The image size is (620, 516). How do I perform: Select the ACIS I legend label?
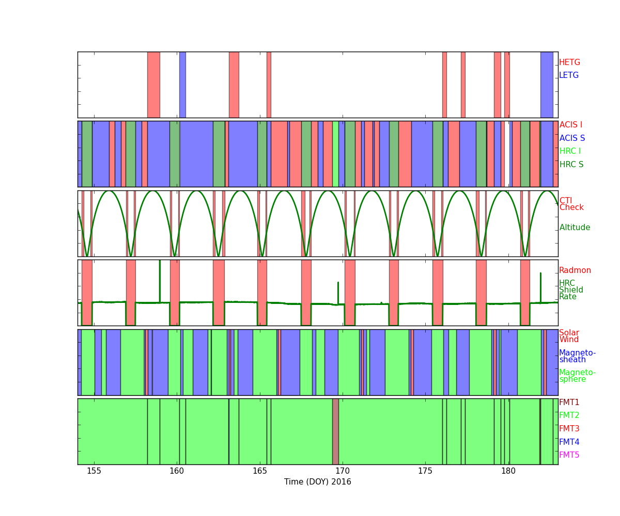click(x=570, y=125)
